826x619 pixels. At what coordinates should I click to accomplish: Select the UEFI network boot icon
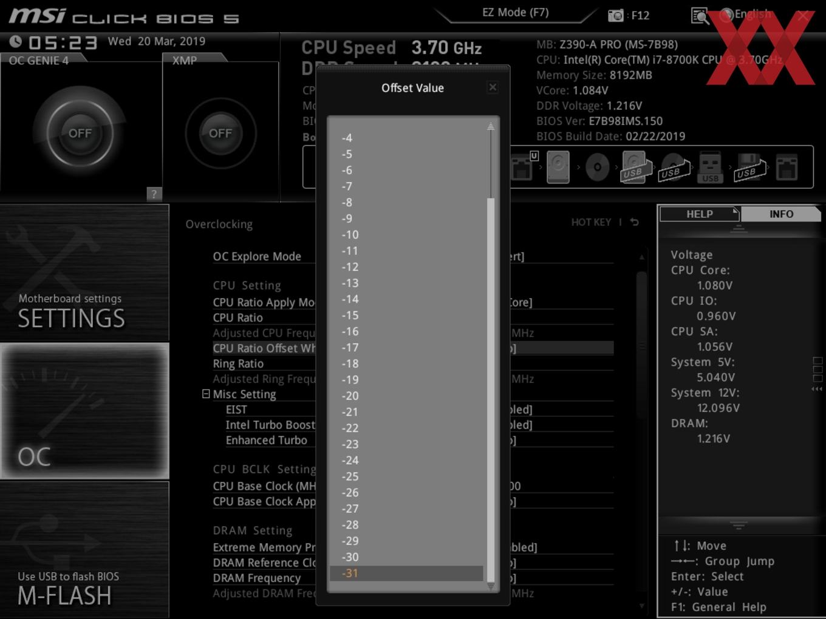tap(524, 166)
